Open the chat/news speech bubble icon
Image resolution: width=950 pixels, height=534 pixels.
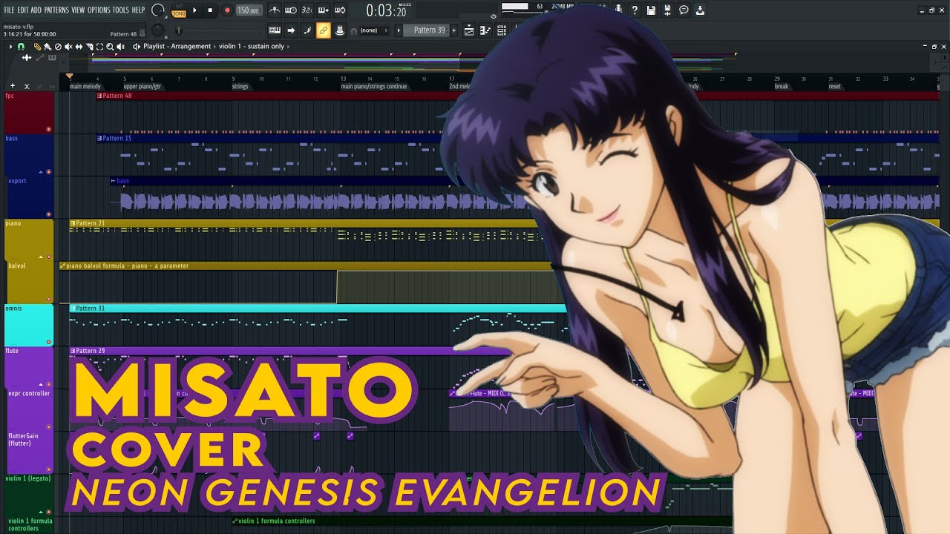click(684, 10)
